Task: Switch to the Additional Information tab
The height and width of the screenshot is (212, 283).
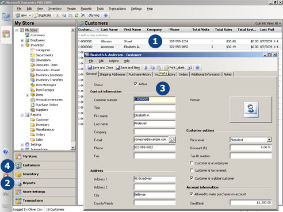Action: (205, 74)
